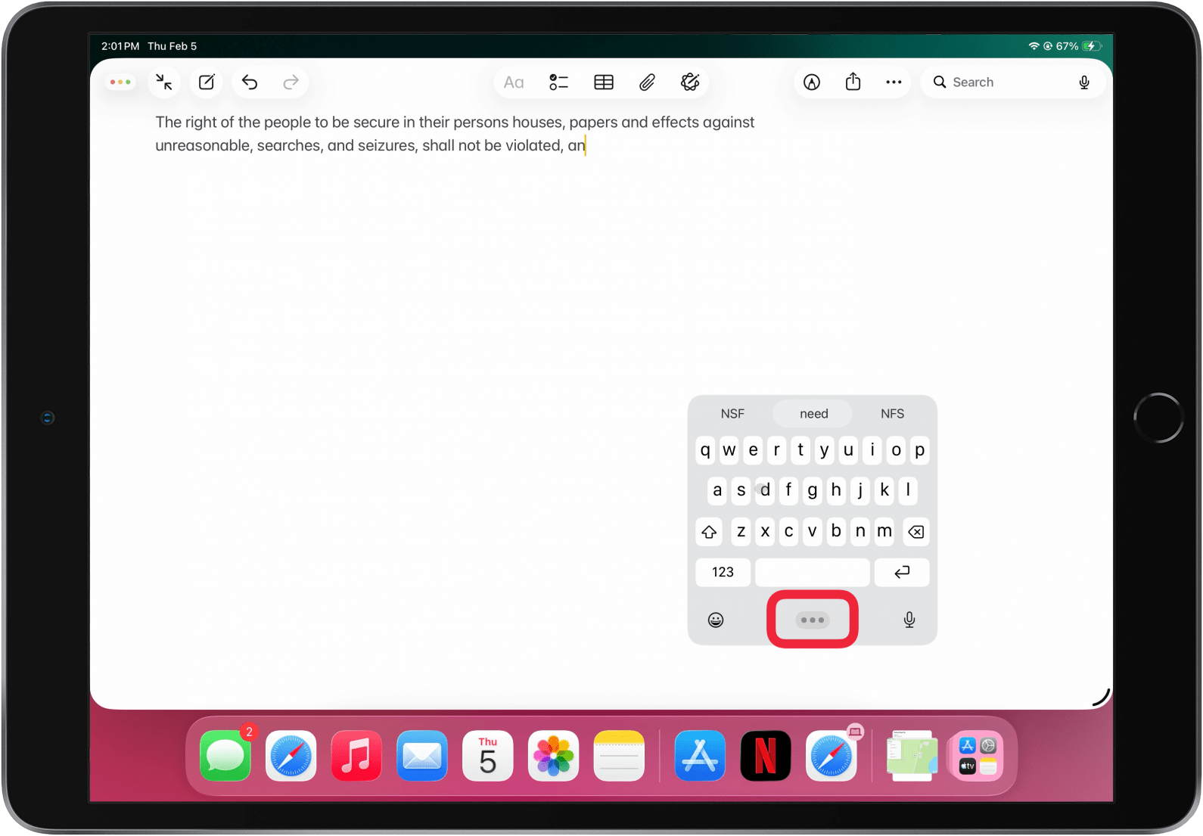1203x836 pixels.
Task: Tap the Wi-Fi status icon
Action: pyautogui.click(x=1034, y=46)
